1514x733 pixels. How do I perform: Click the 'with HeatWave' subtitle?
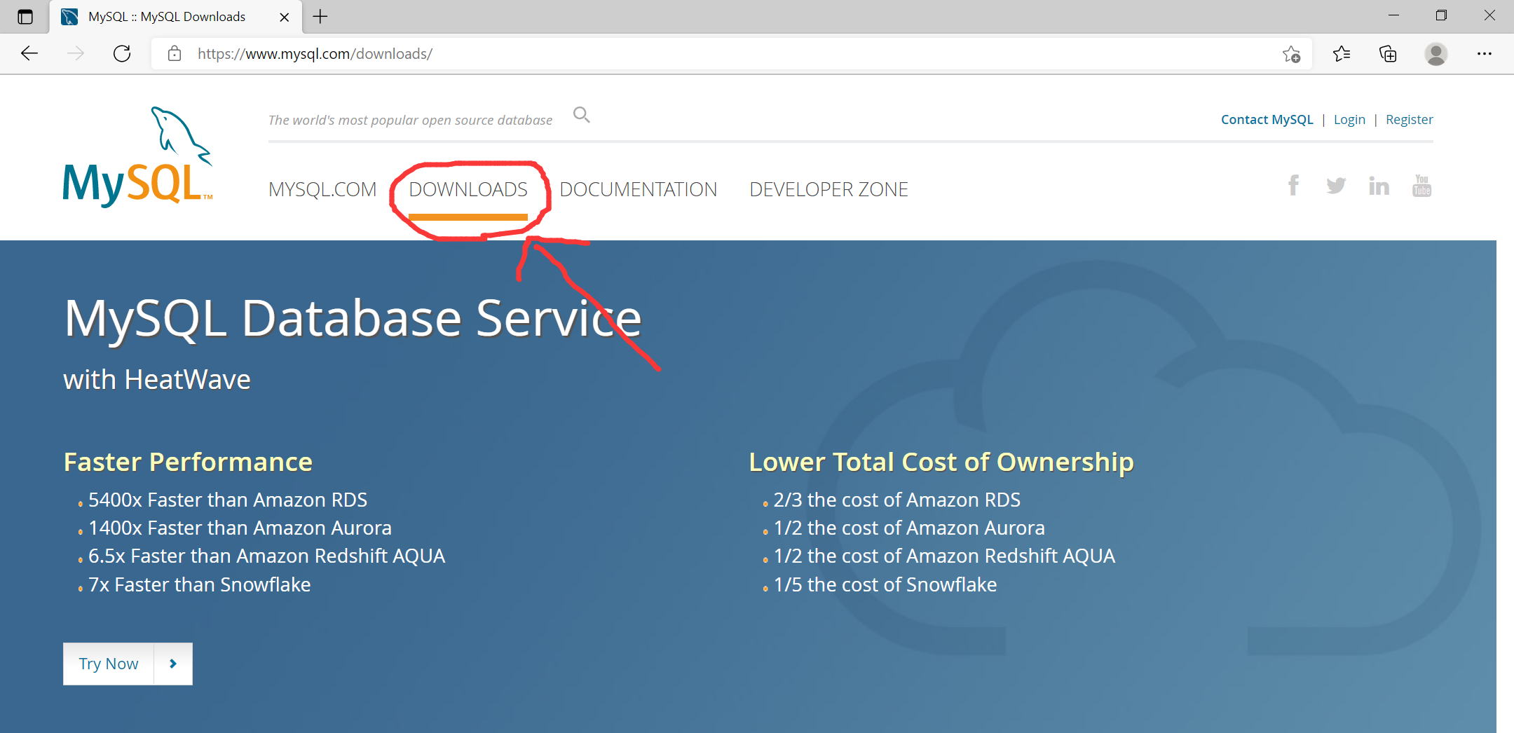coord(157,379)
